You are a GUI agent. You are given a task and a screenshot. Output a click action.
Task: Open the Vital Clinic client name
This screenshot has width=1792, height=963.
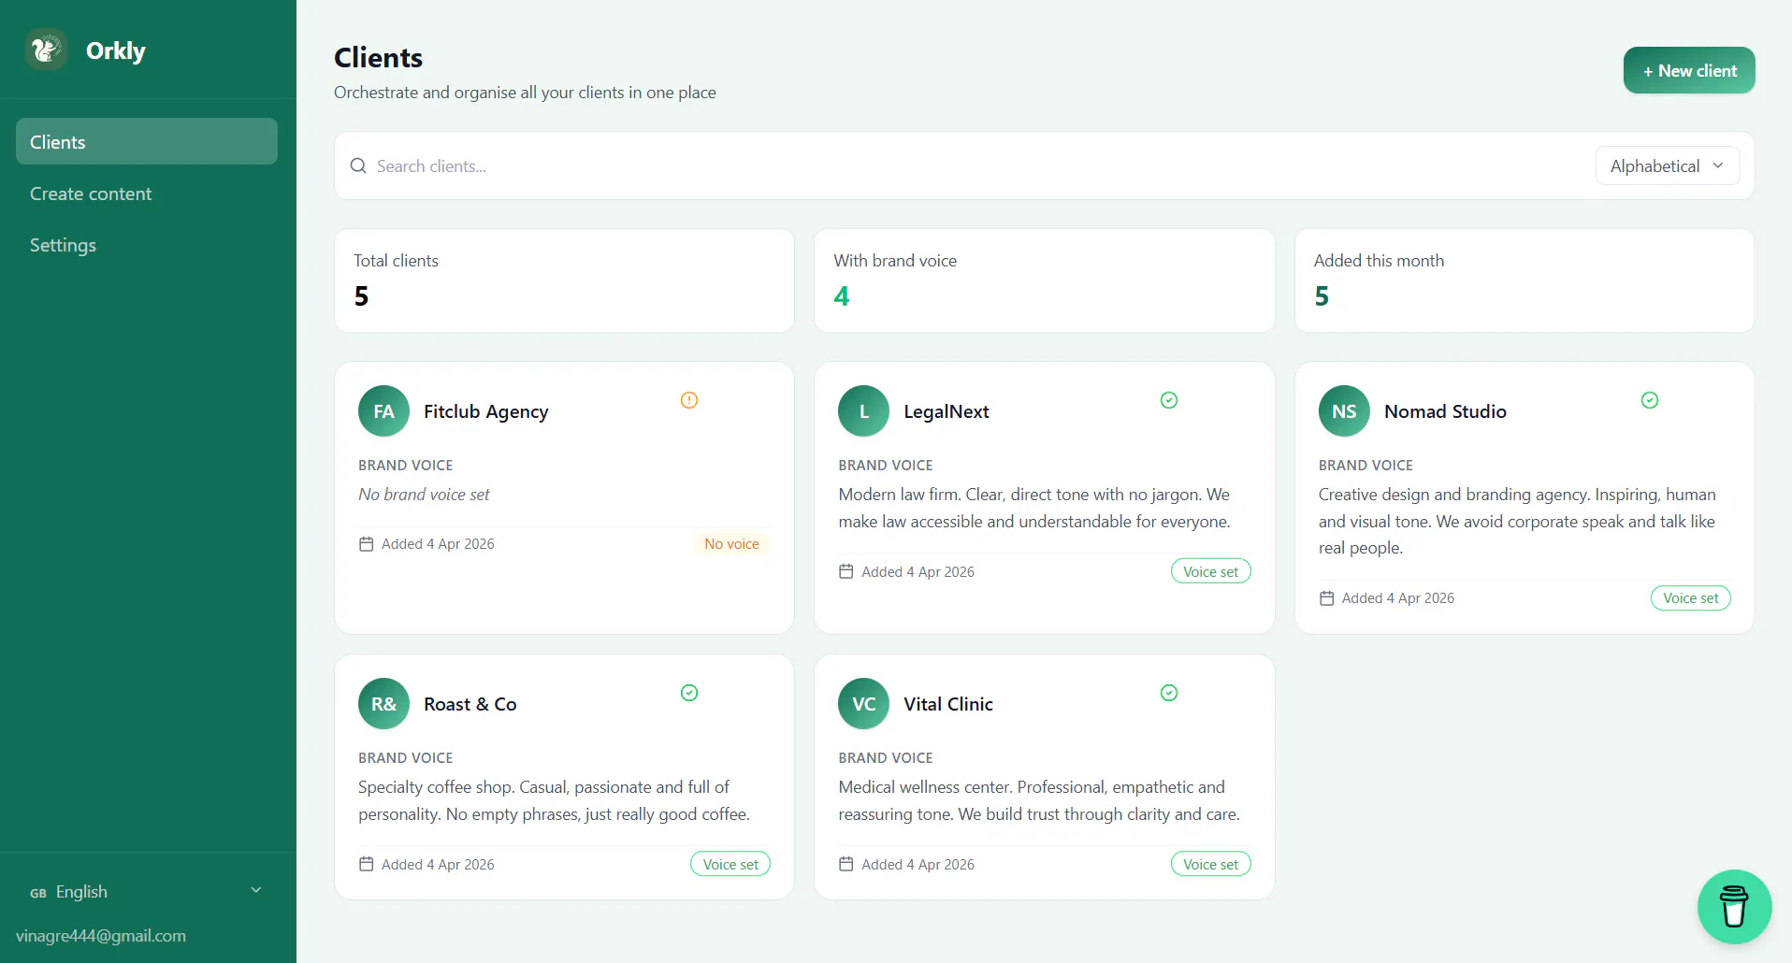click(948, 704)
